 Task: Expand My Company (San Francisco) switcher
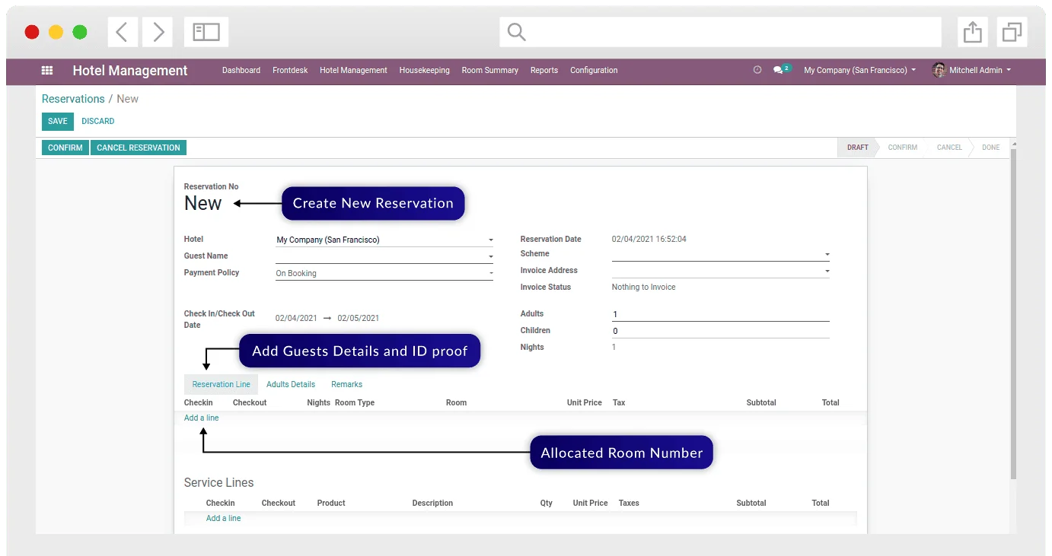(859, 70)
